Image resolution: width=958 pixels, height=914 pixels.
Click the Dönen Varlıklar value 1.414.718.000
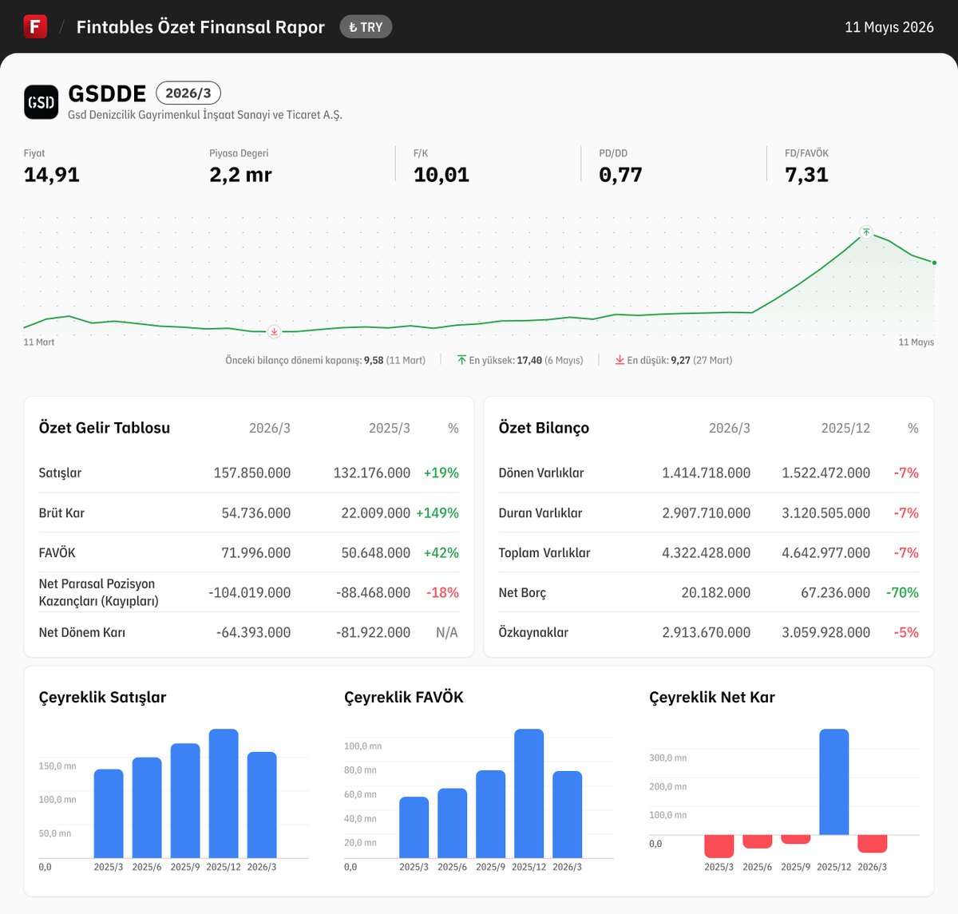click(x=707, y=473)
